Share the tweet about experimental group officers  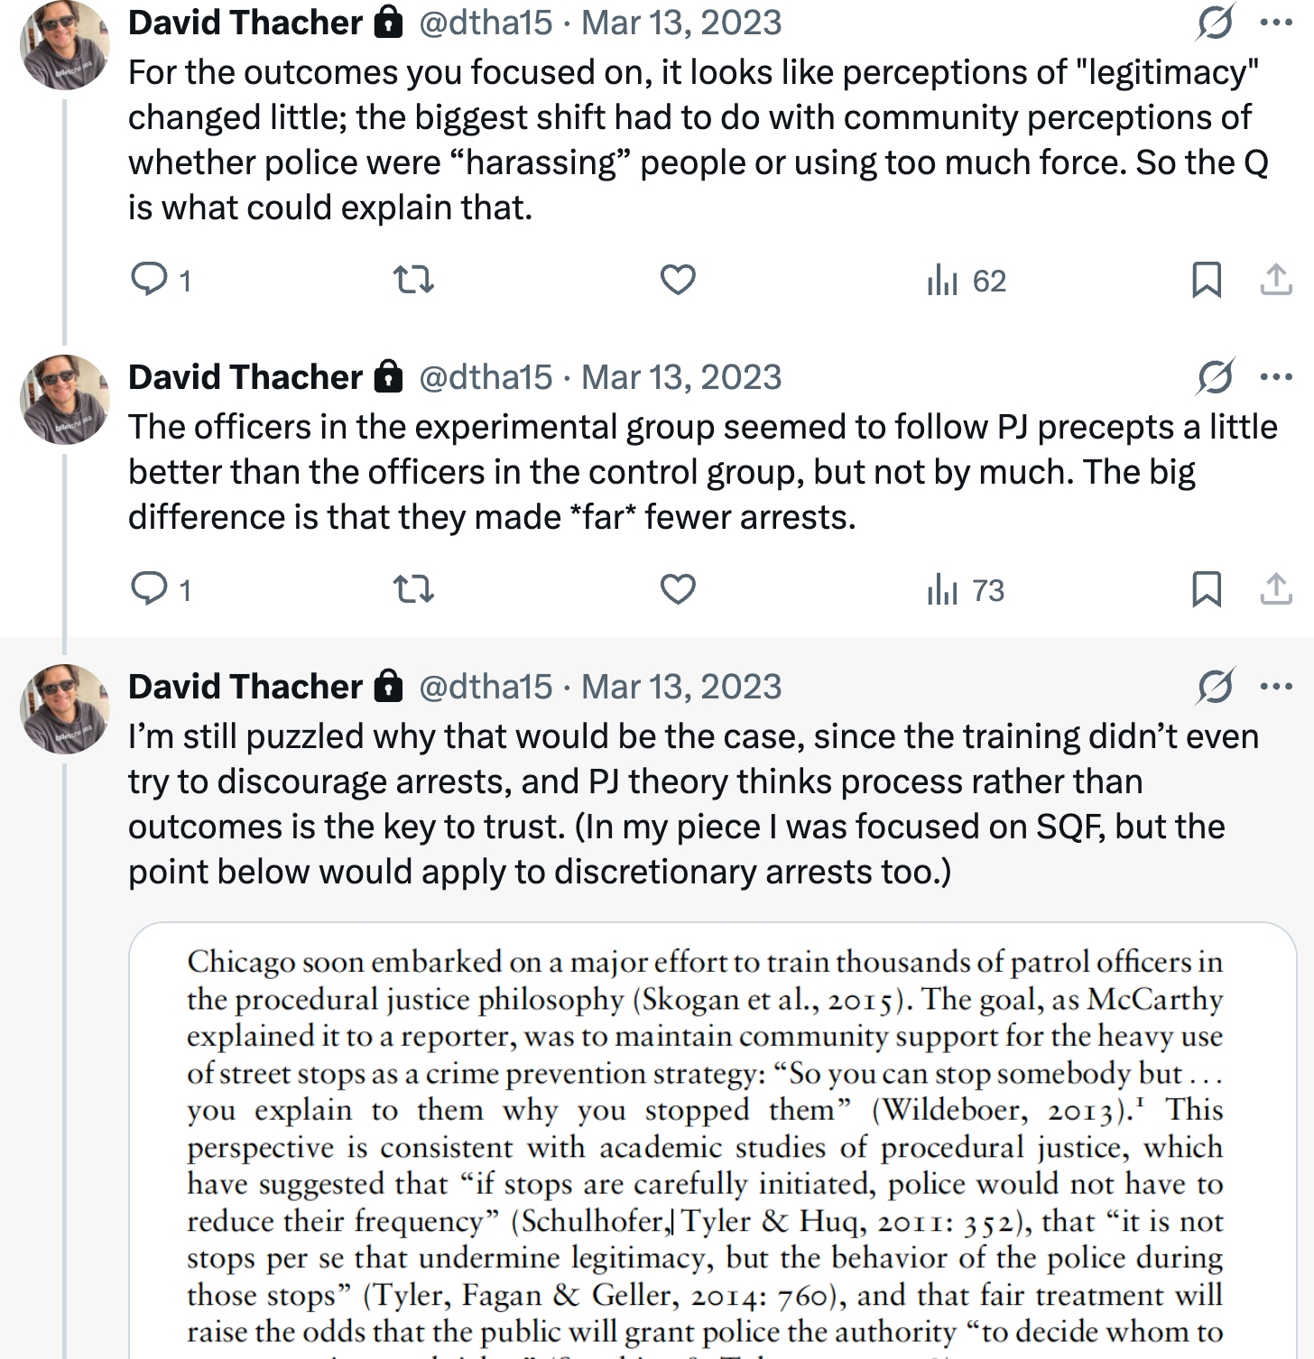1275,589
